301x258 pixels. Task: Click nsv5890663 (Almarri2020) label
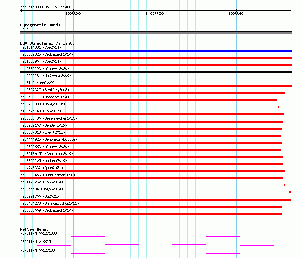pyautogui.click(x=45, y=147)
